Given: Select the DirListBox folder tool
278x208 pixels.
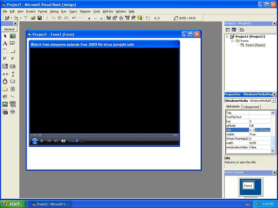Looking at the screenshot, I should click(5, 89).
